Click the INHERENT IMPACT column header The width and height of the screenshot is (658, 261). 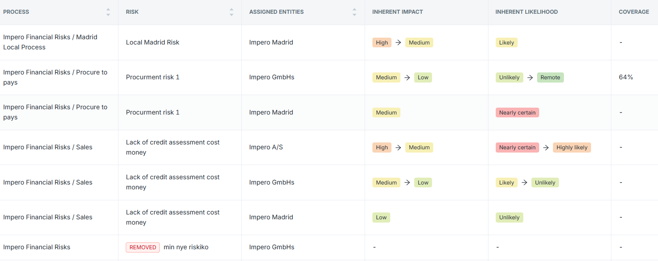point(398,12)
